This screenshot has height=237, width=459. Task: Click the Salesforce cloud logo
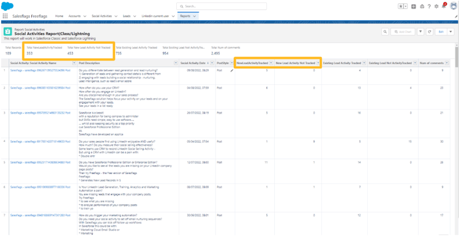coord(7,6)
